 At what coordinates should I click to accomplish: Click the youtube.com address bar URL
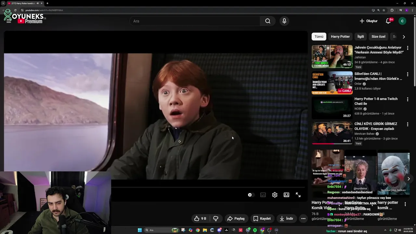point(44,10)
